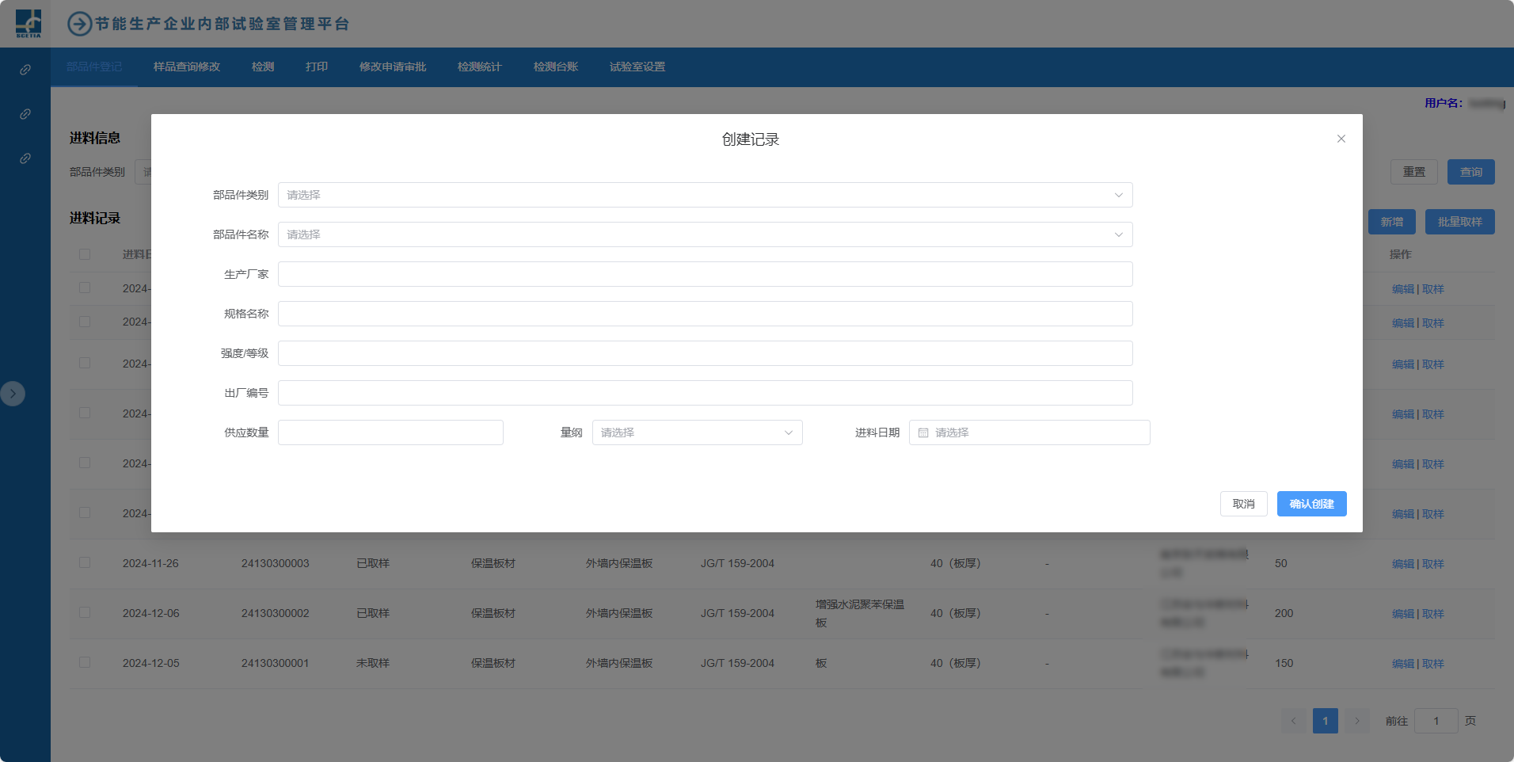Click the calendar icon in 进料日期 field

point(923,432)
